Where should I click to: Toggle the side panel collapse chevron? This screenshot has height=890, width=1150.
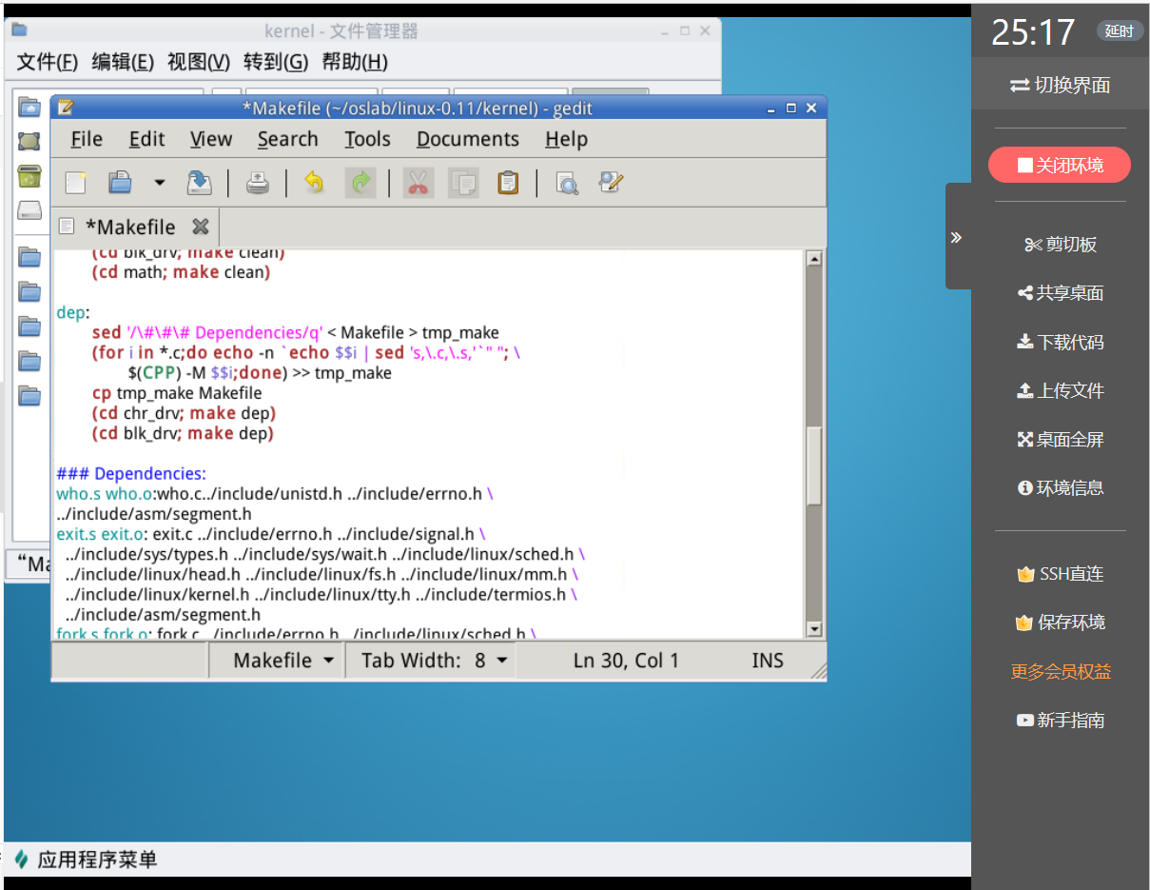click(x=956, y=237)
